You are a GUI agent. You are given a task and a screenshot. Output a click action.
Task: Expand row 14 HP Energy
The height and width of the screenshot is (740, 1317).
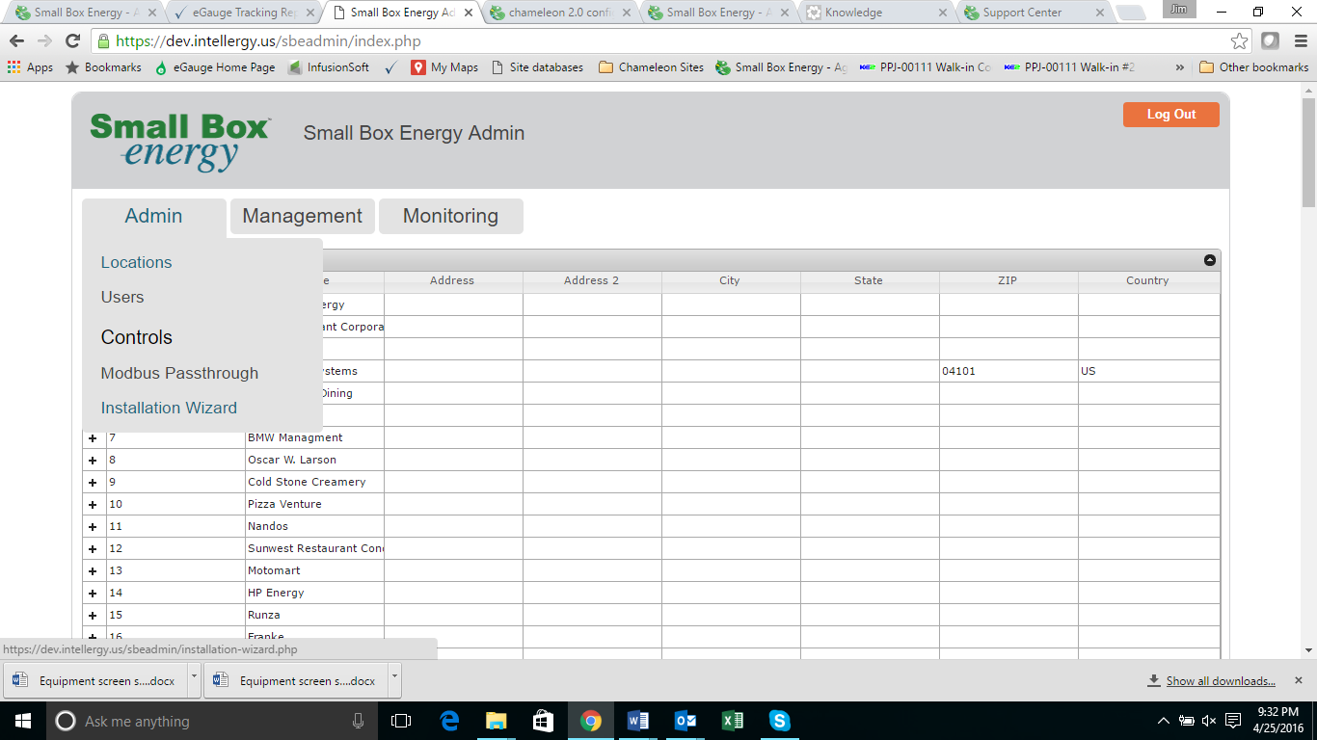93,594
